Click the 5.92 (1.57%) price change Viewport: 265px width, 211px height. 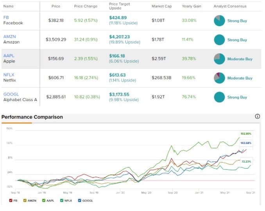point(86,20)
